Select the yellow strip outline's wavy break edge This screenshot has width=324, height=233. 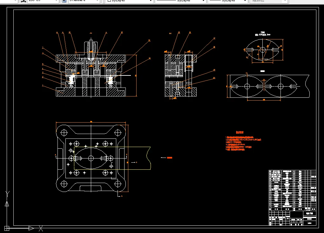(149, 158)
